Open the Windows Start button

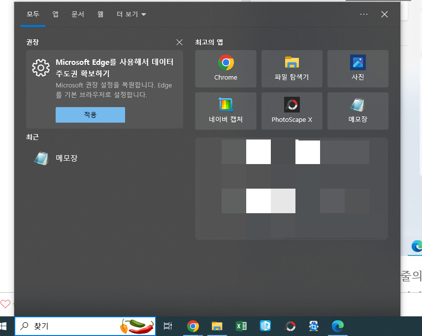[3, 326]
